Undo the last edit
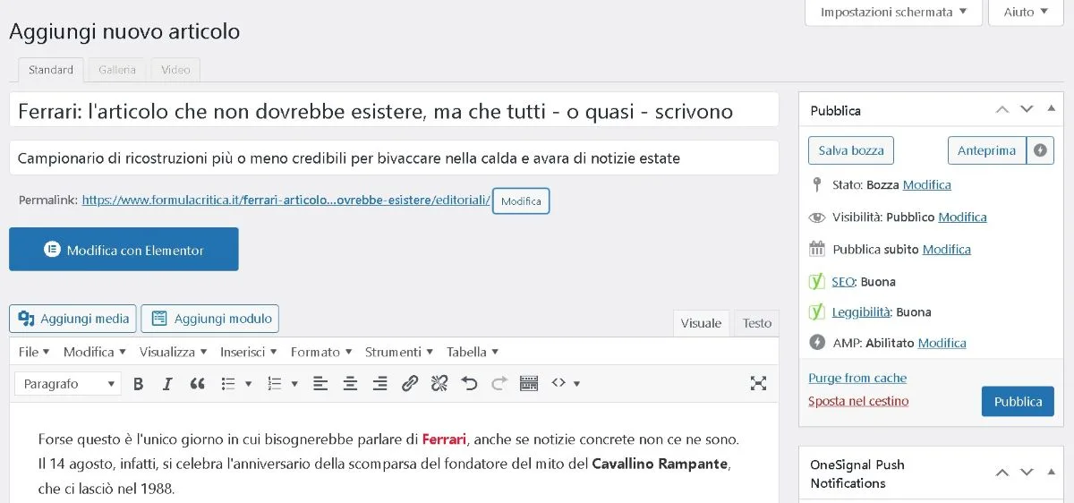Viewport: 1074px width, 503px height. (x=469, y=384)
